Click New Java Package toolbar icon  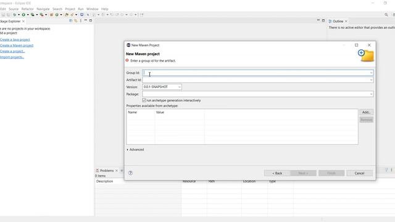coord(52,15)
